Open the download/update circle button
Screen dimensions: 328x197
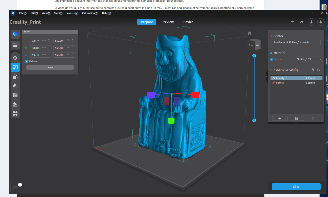click(x=311, y=22)
